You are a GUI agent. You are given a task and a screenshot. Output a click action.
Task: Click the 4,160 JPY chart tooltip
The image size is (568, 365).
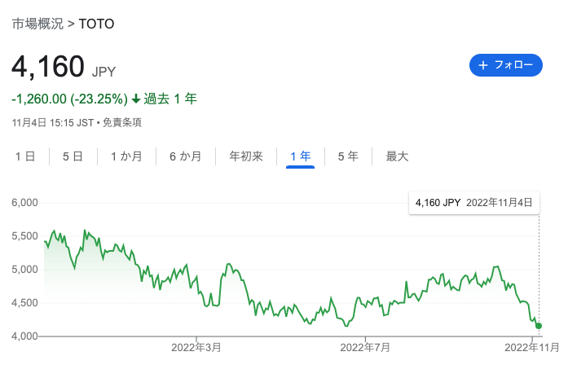coord(474,203)
